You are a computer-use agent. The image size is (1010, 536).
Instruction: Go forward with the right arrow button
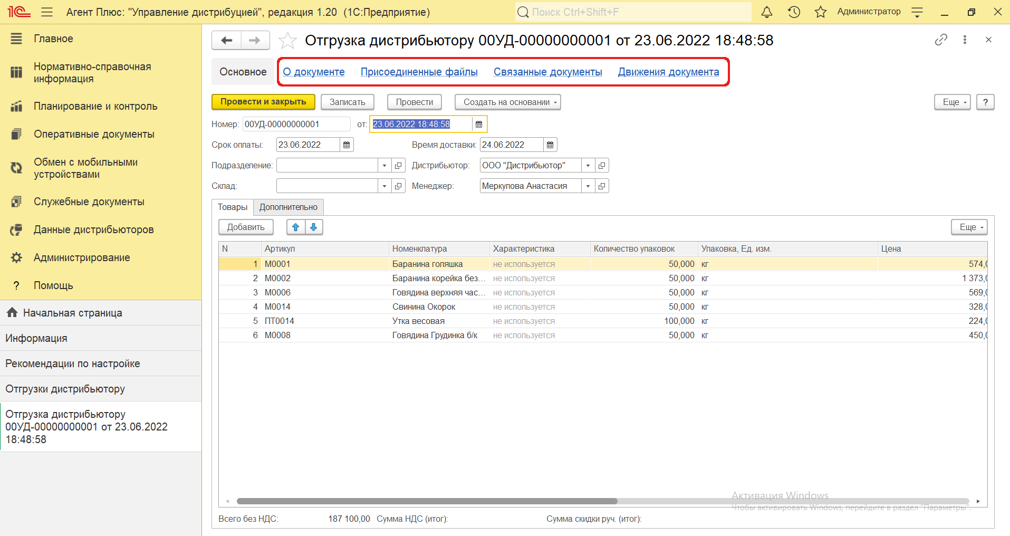click(255, 40)
